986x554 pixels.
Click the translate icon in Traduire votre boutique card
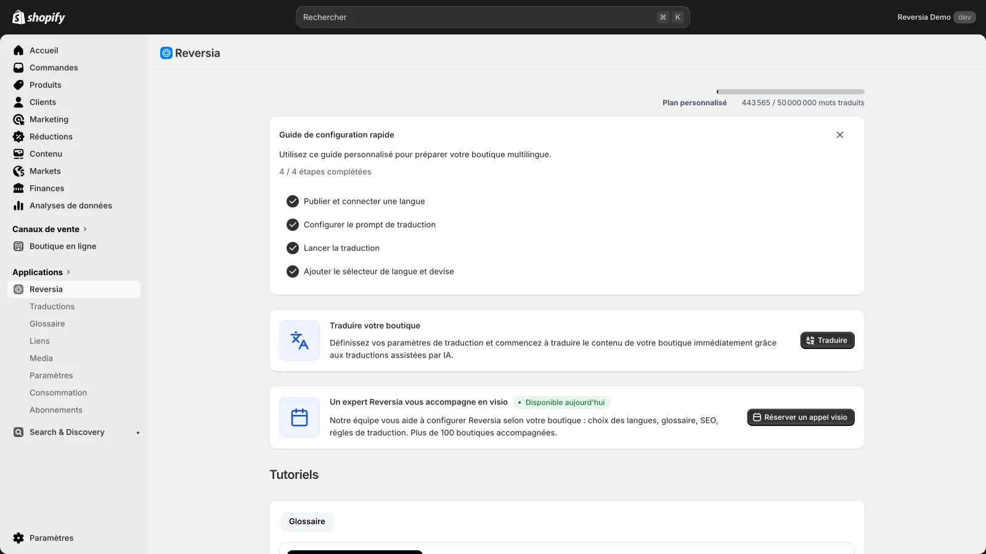(299, 340)
